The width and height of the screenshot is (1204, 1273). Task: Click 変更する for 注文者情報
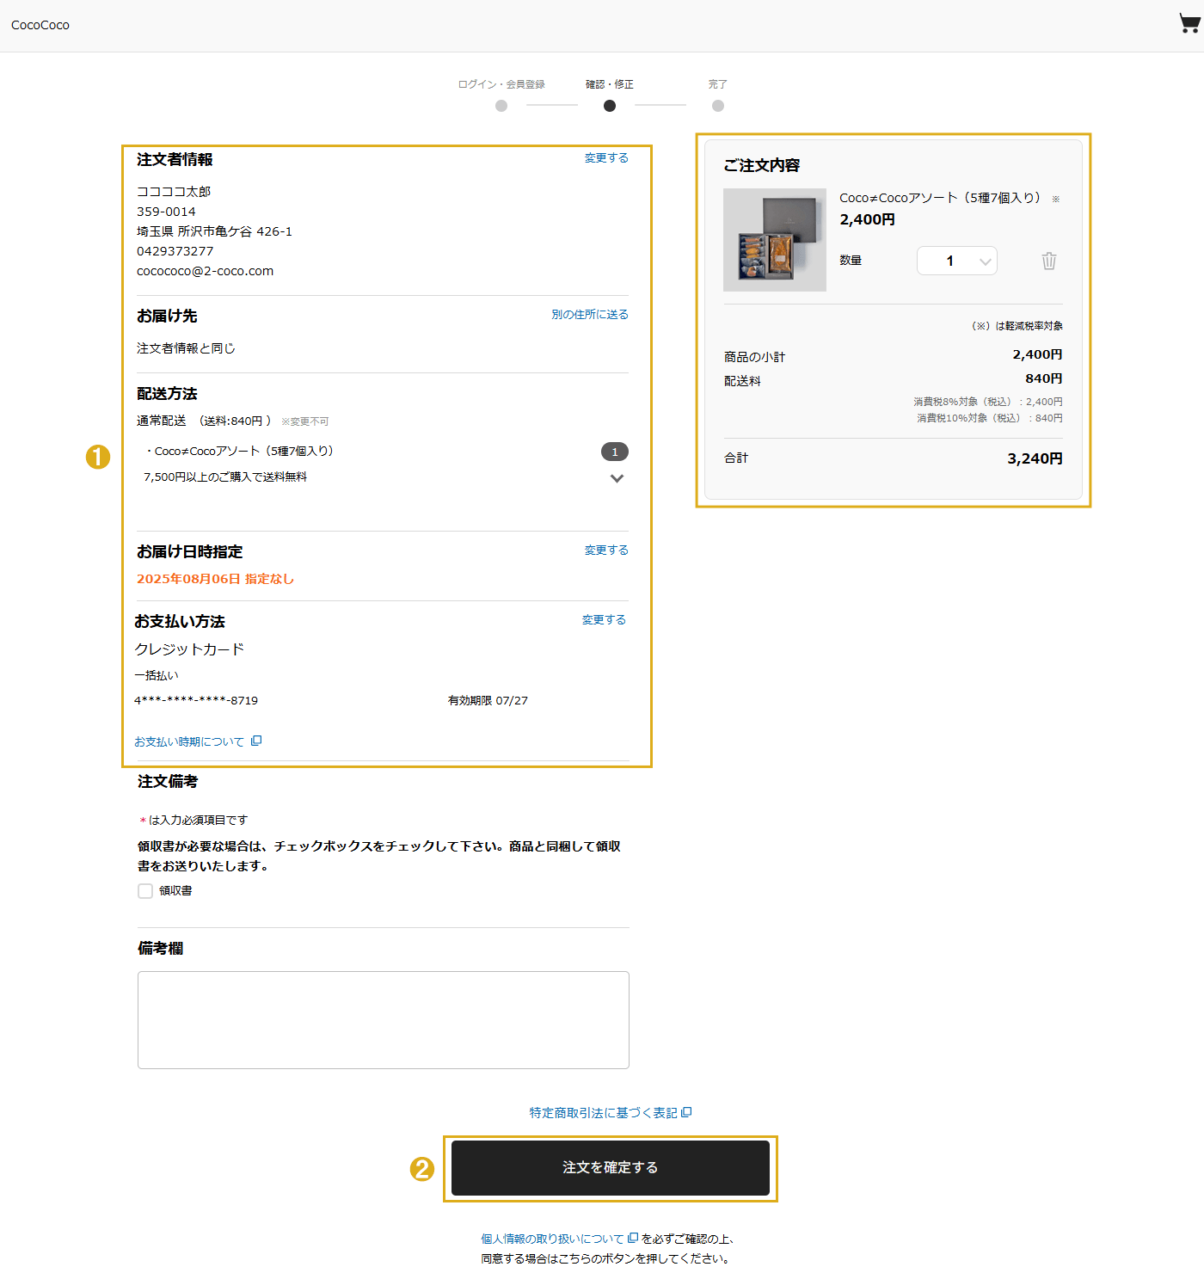[x=606, y=158]
